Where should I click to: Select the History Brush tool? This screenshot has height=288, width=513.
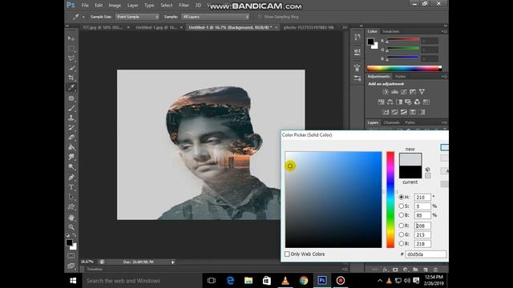coord(71,127)
